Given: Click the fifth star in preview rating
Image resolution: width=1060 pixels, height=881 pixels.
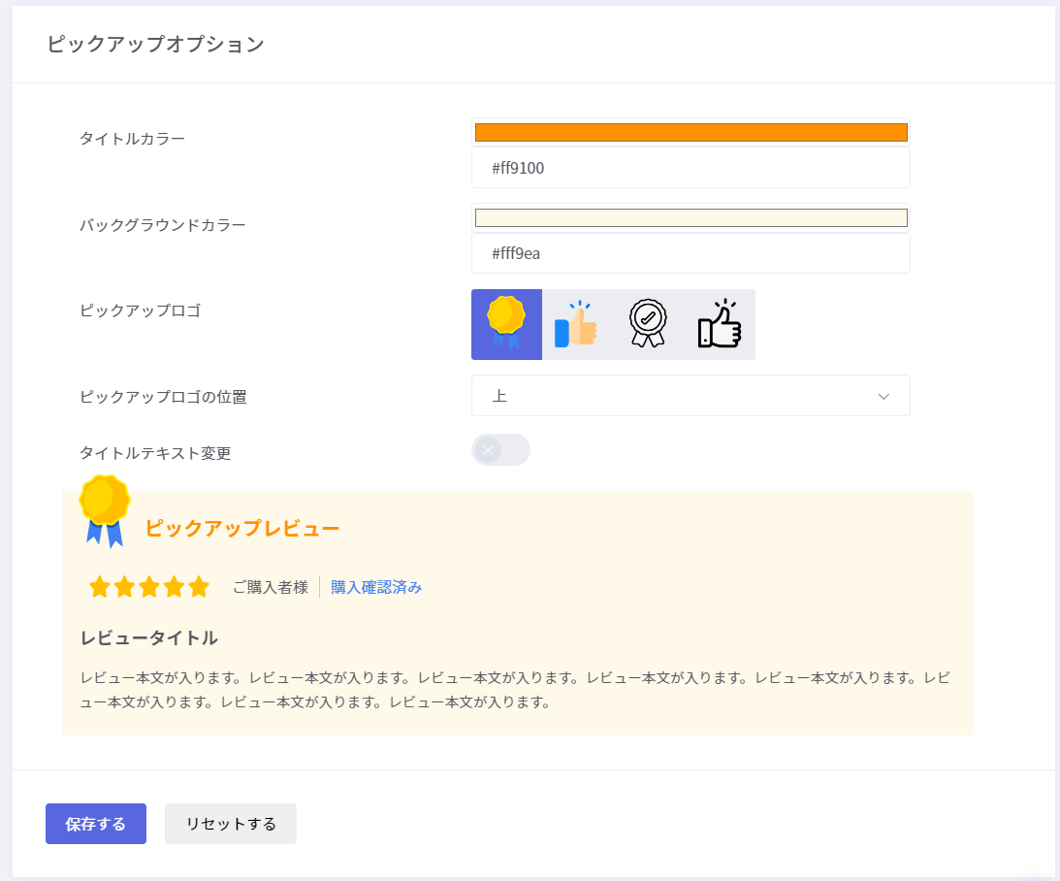Looking at the screenshot, I should (x=199, y=587).
